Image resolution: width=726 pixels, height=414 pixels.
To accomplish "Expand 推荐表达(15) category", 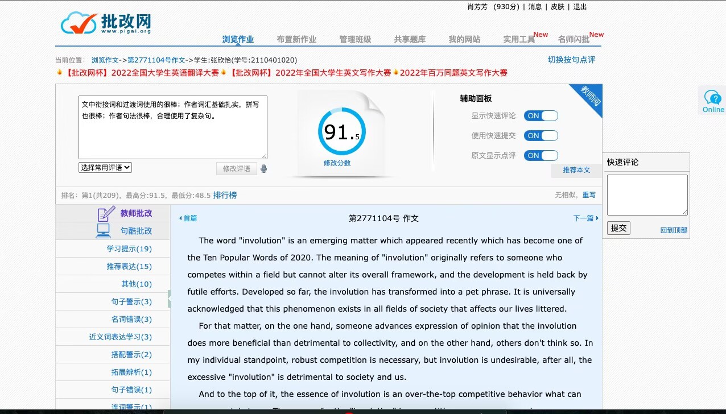I will coord(129,267).
